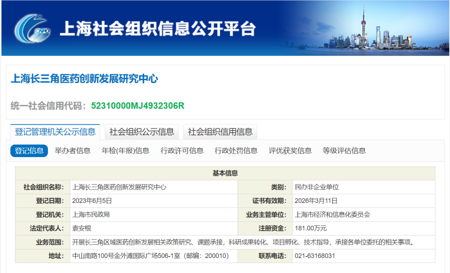Switch to the 社会组织信用信息 tab
This screenshot has width=450, height=273.
point(220,132)
